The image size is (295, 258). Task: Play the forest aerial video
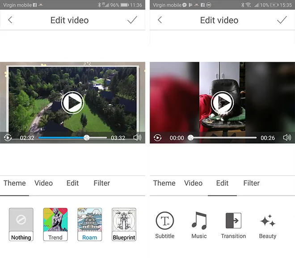[x=72, y=103]
